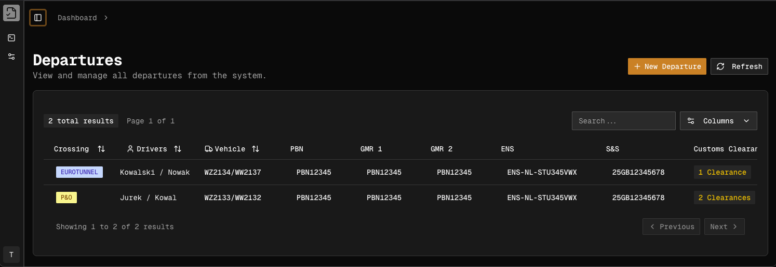The image size is (776, 267).
Task: Open the Columns dropdown
Action: click(x=718, y=121)
